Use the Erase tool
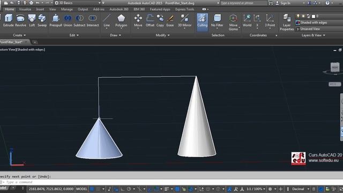343x193 pixels. 170,21
